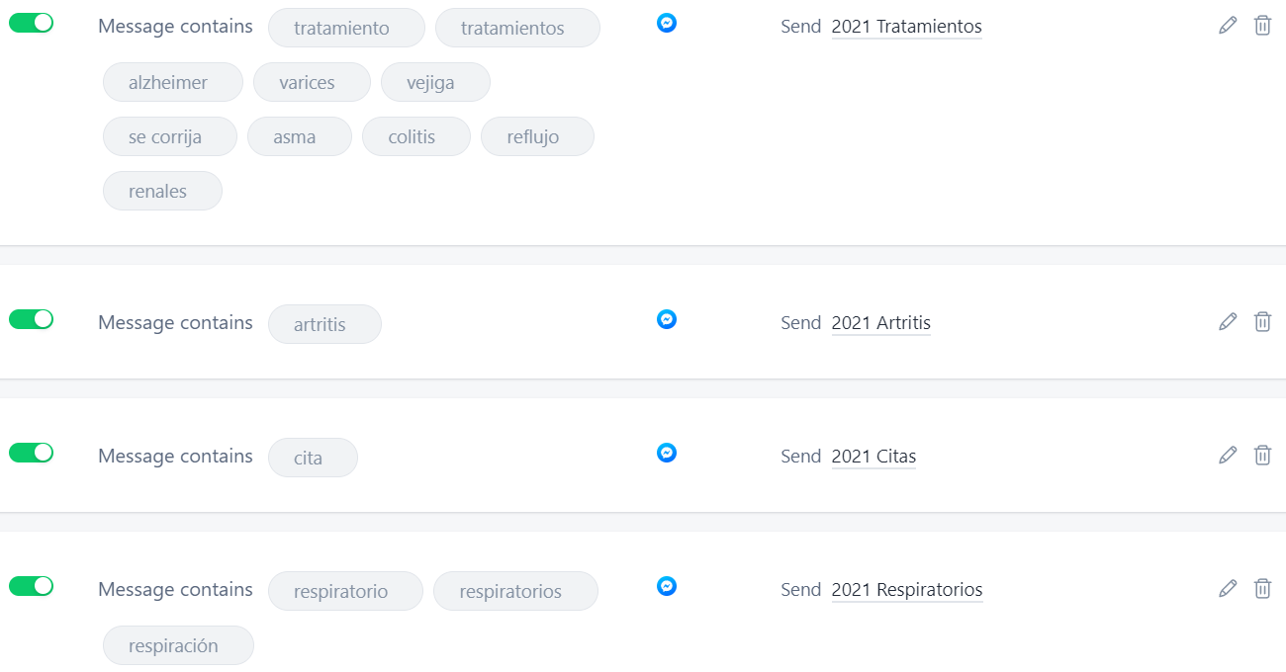Image resolution: width=1286 pixels, height=672 pixels.
Task: Edit the artritis keyword rule
Action: [x=1228, y=321]
